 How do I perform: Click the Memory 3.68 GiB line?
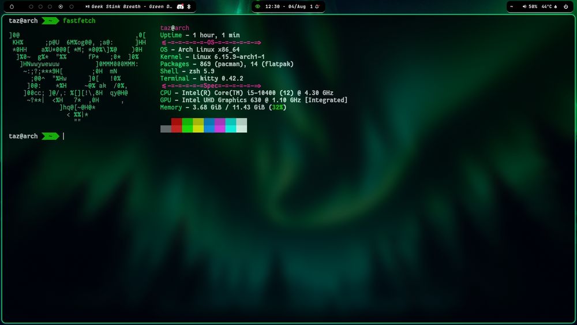click(x=223, y=107)
